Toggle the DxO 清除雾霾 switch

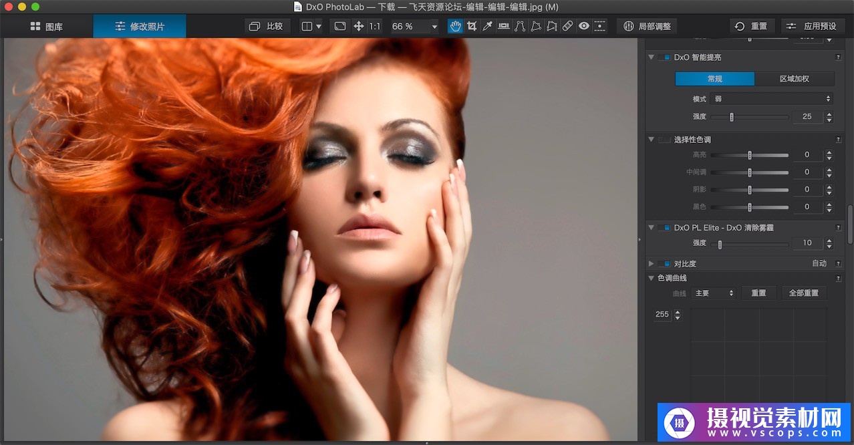[664, 228]
